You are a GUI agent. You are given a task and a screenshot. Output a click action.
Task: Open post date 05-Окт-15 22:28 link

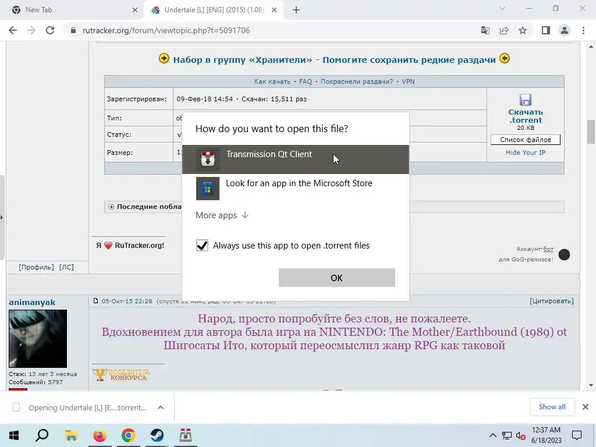click(x=126, y=301)
